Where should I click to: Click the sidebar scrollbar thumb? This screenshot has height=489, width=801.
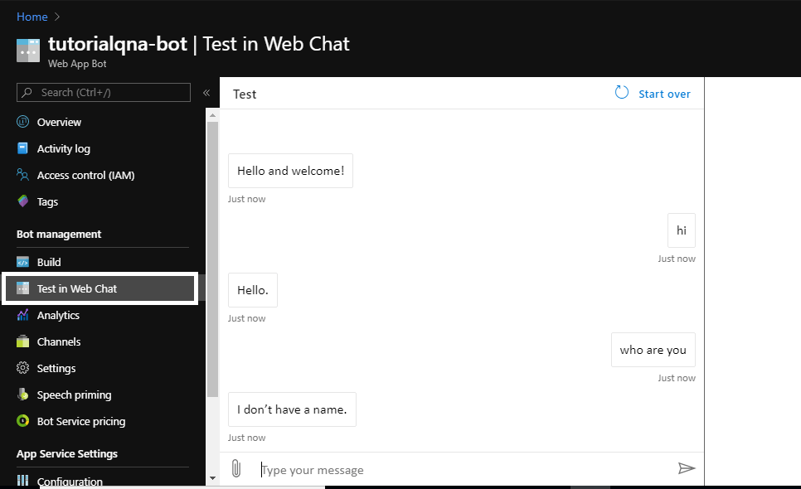212,259
